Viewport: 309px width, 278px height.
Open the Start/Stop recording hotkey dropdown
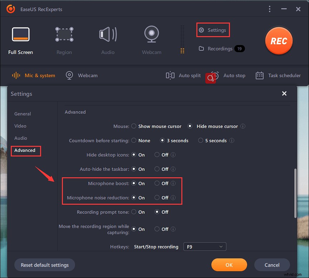click(x=205, y=247)
